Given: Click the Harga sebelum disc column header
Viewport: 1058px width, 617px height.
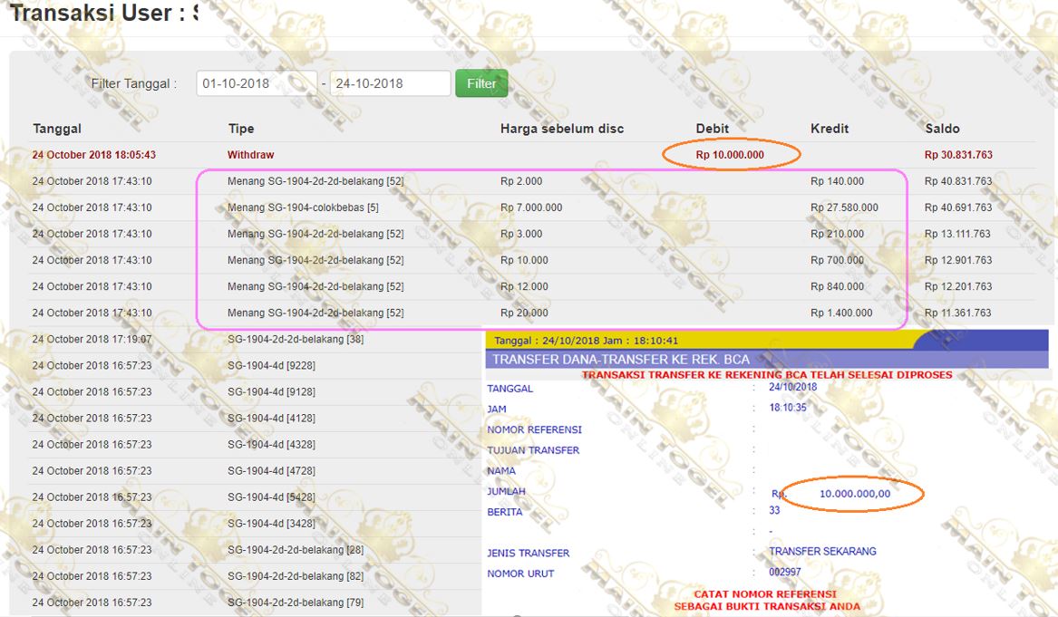Looking at the screenshot, I should tap(562, 128).
